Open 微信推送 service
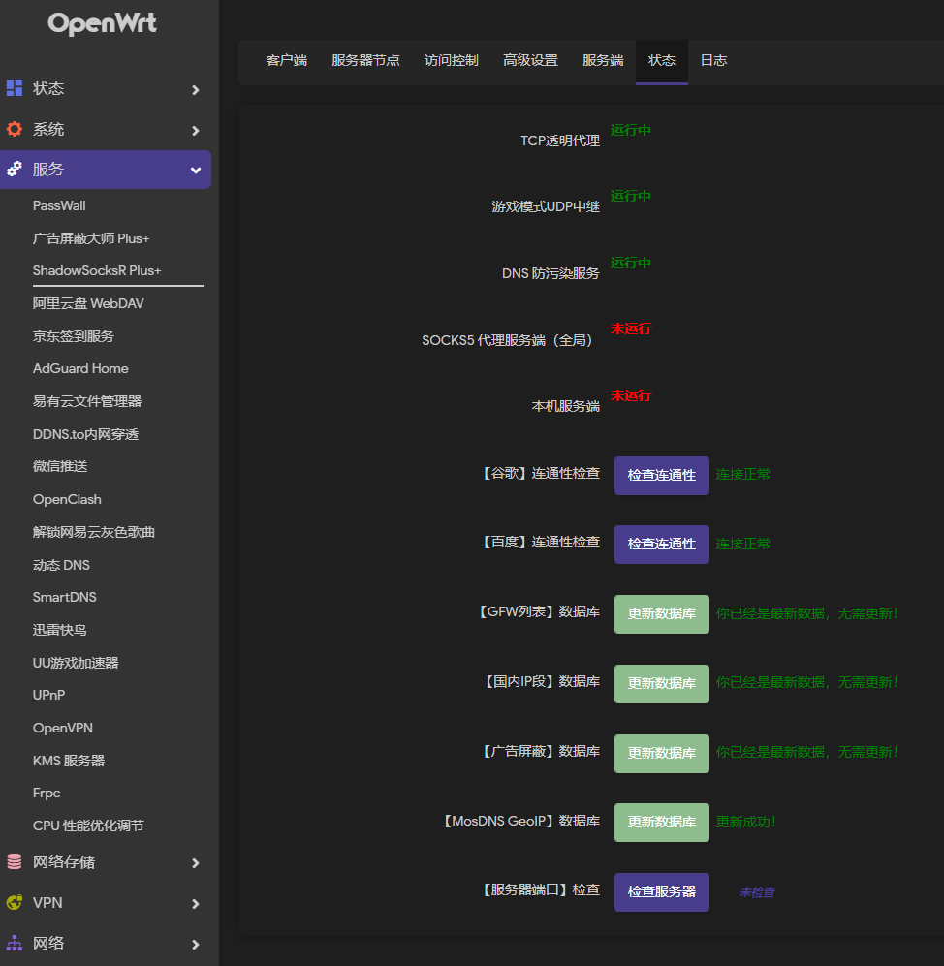 pos(60,466)
